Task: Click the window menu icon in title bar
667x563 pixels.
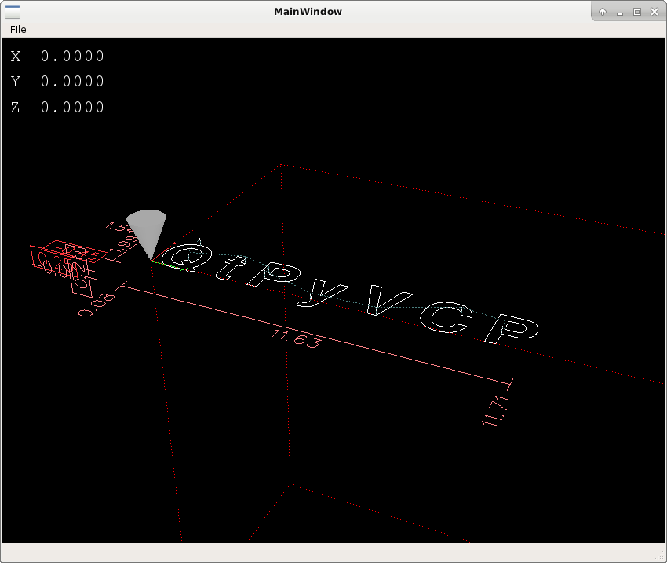Action: click(x=13, y=12)
